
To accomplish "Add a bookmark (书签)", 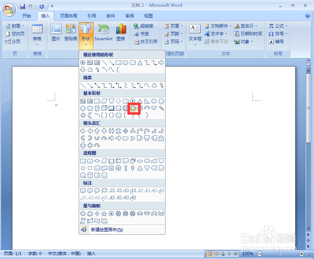I will [x=141, y=34].
